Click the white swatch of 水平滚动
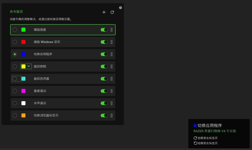 [x=23, y=103]
